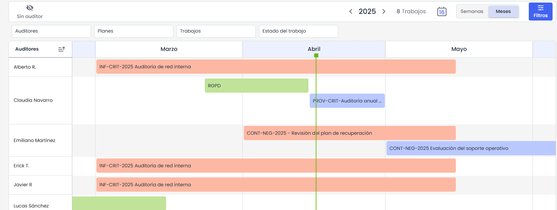Open the Filtros filter button
The width and height of the screenshot is (557, 210).
coord(540,12)
